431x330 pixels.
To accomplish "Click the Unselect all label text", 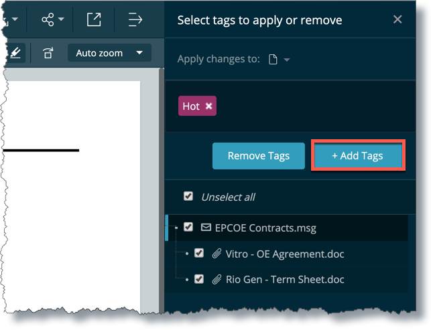I will [x=228, y=197].
